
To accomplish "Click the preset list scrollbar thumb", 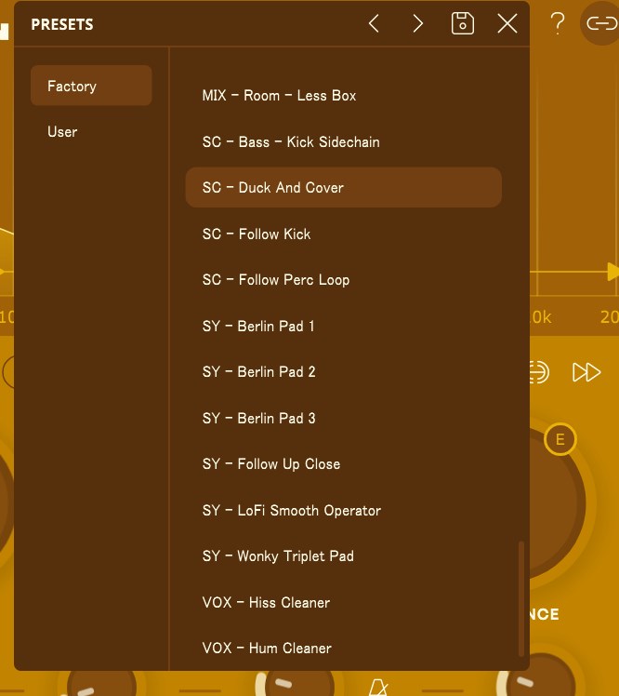I will click(521, 598).
